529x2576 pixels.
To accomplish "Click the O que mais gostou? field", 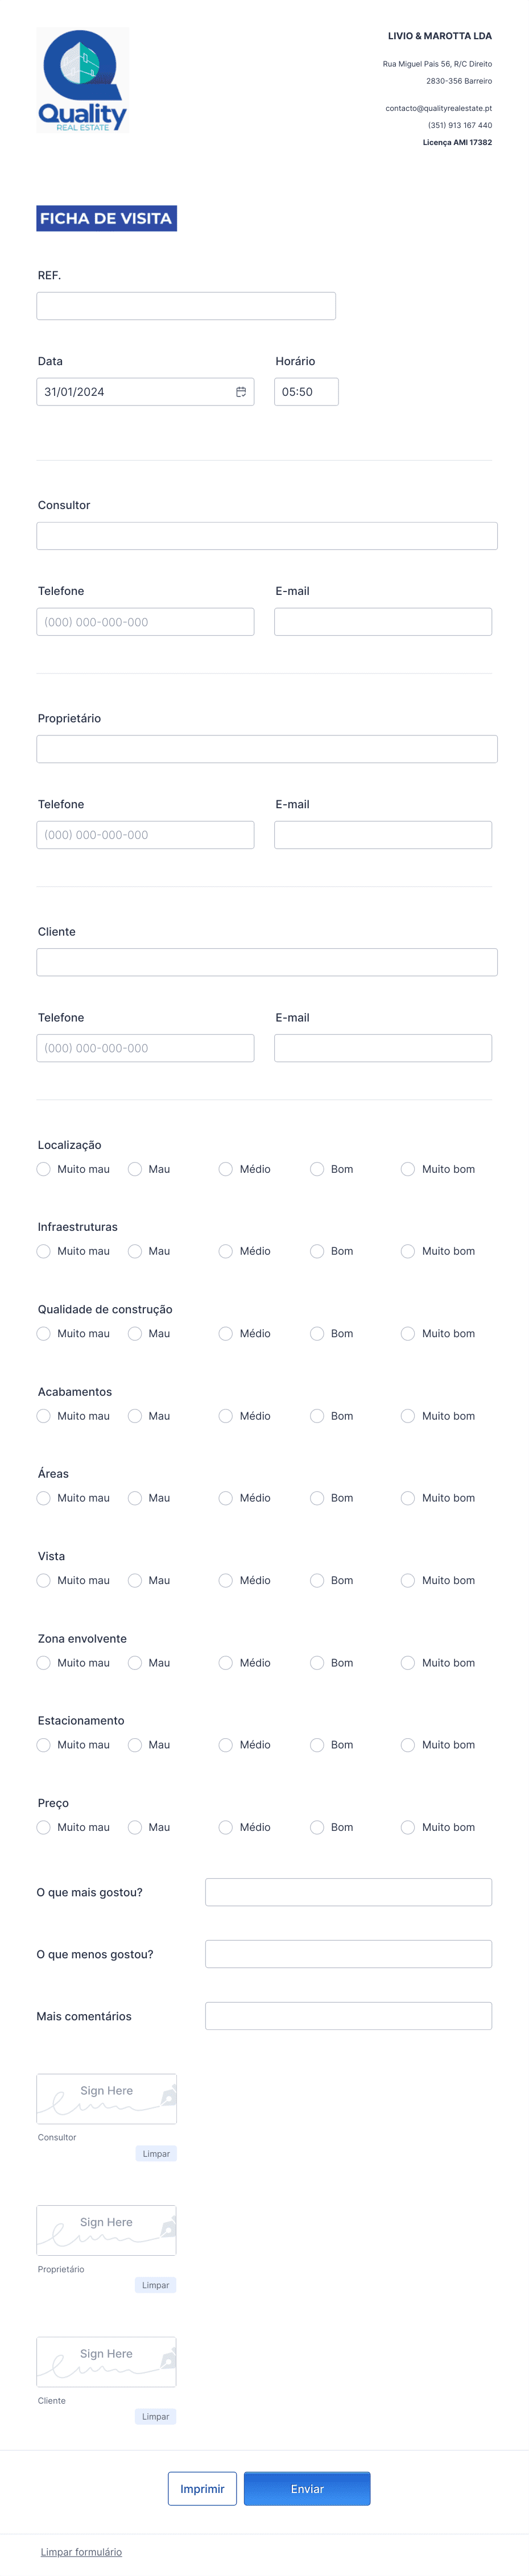I will click(x=349, y=1892).
